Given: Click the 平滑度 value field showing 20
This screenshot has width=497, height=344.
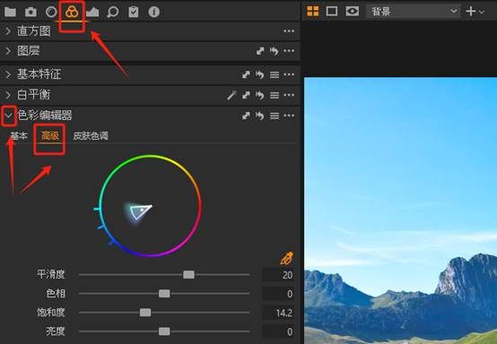Looking at the screenshot, I should (x=279, y=275).
